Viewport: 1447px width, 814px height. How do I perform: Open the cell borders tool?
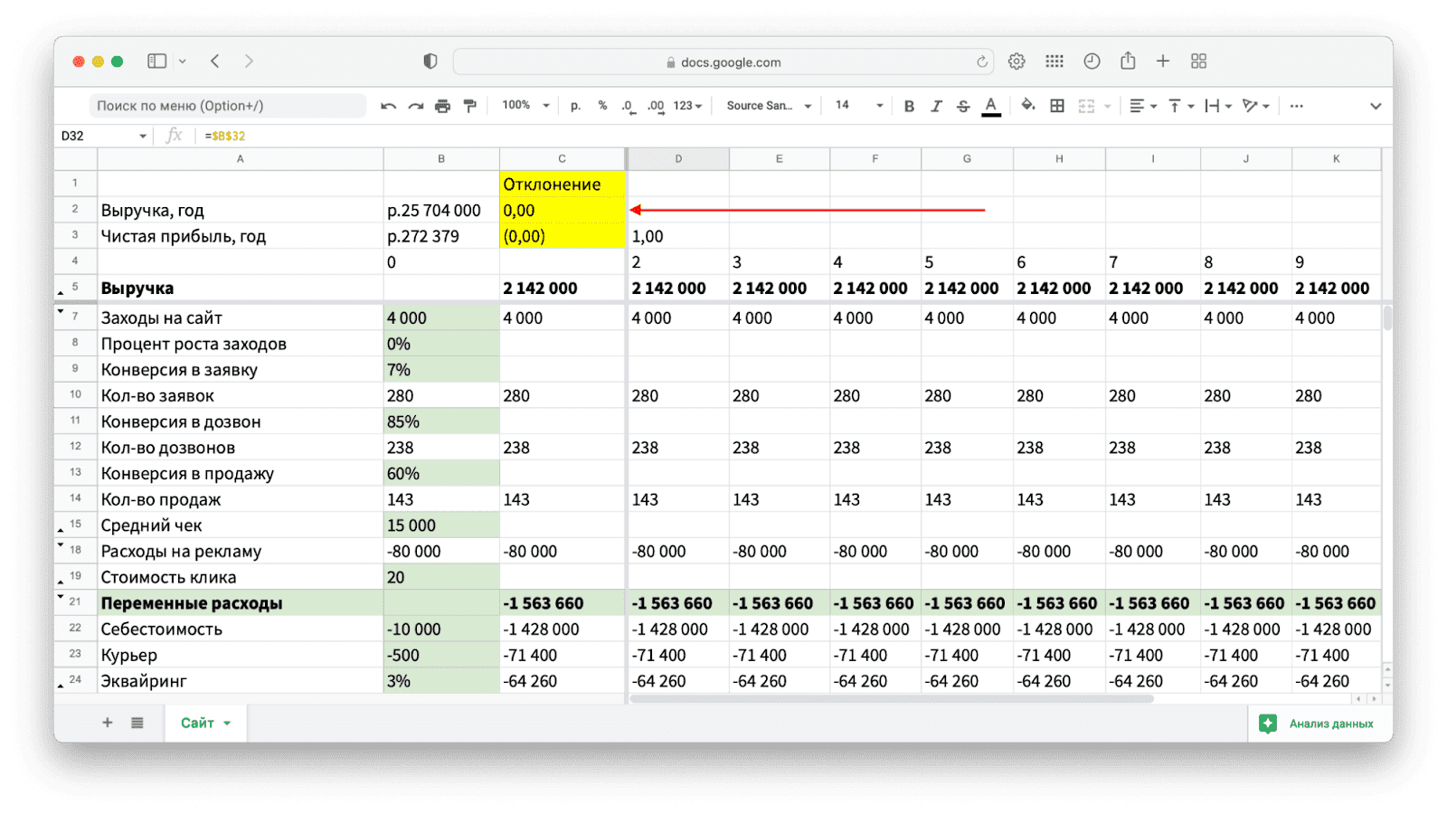coord(1056,106)
